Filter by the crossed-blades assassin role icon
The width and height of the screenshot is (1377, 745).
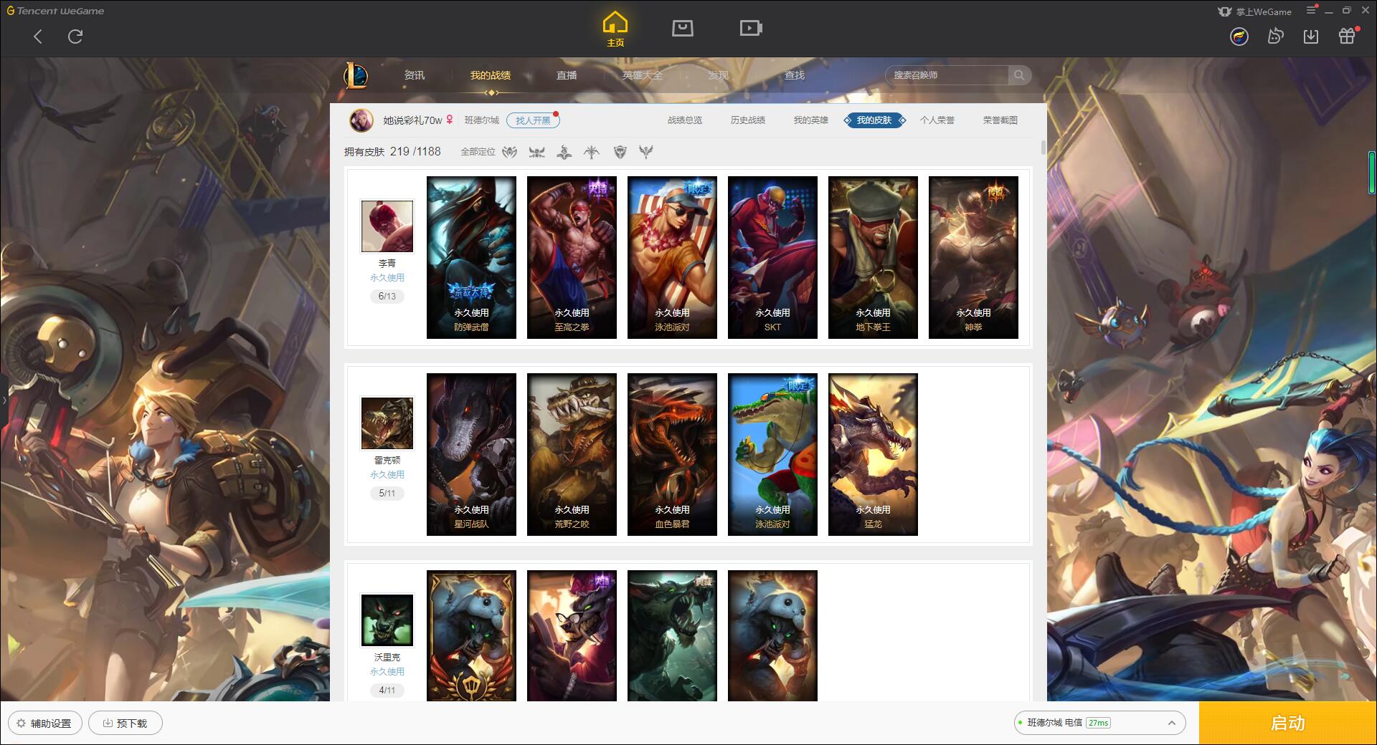pos(536,152)
